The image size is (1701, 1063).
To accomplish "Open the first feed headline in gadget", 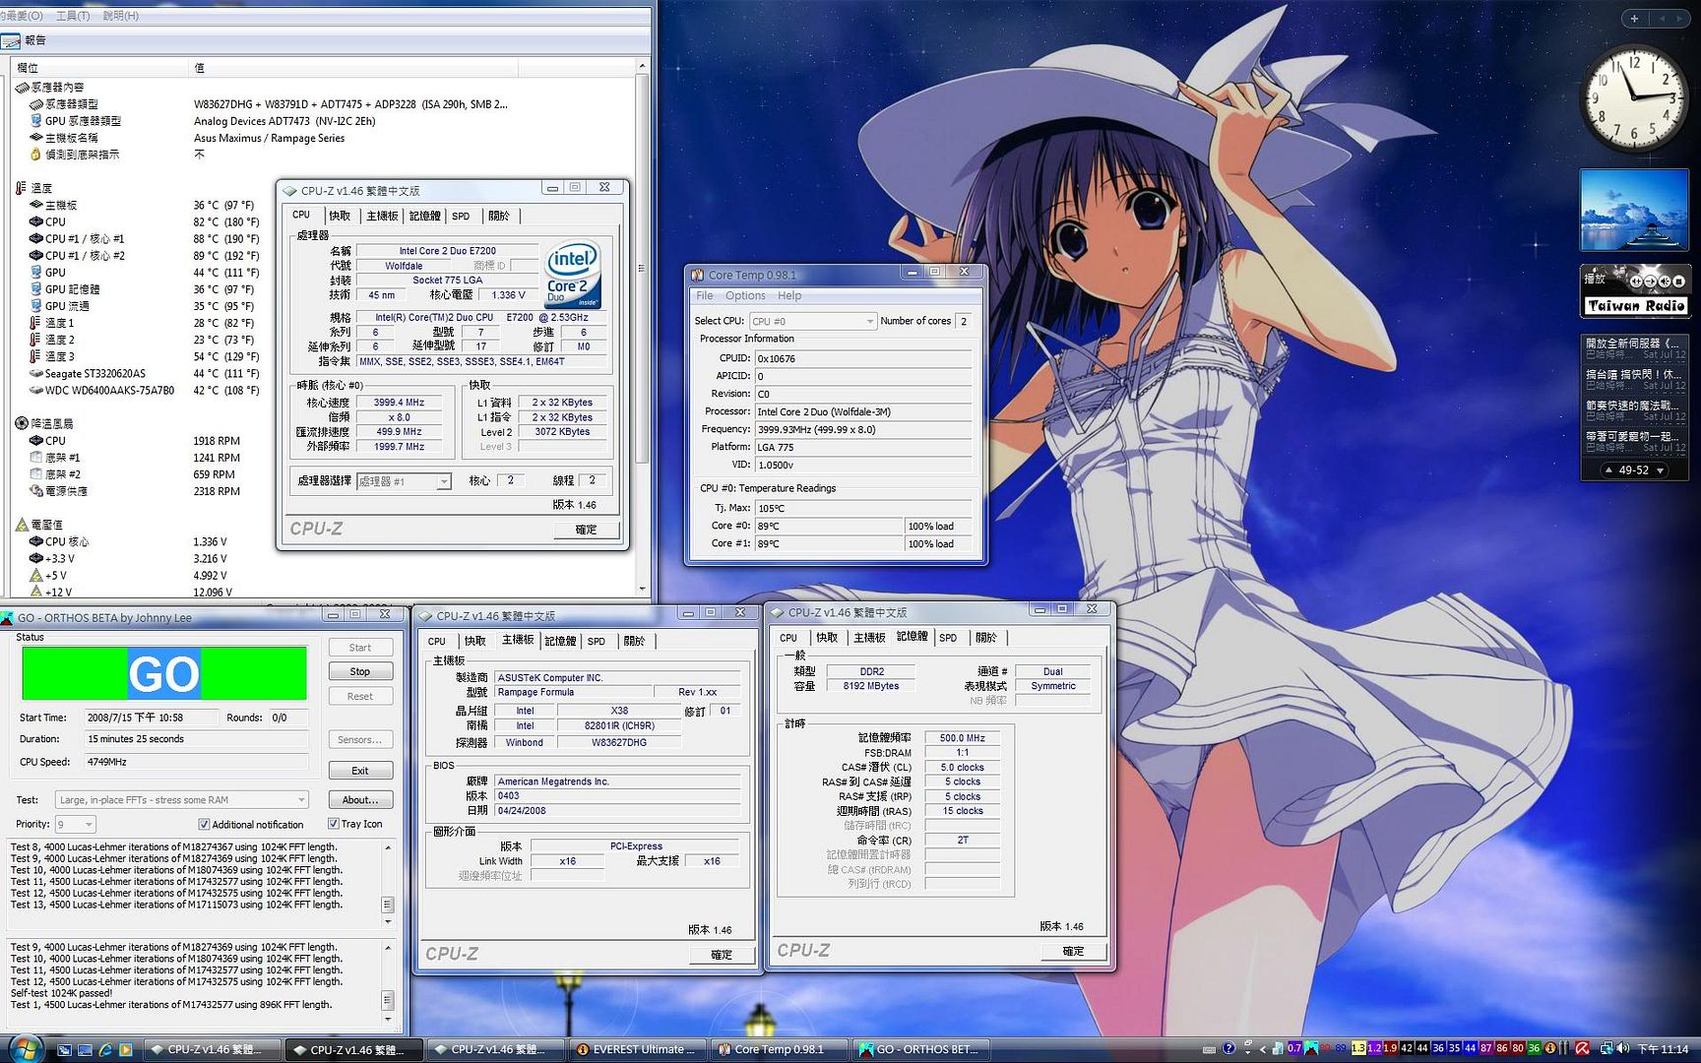I will [x=1634, y=344].
